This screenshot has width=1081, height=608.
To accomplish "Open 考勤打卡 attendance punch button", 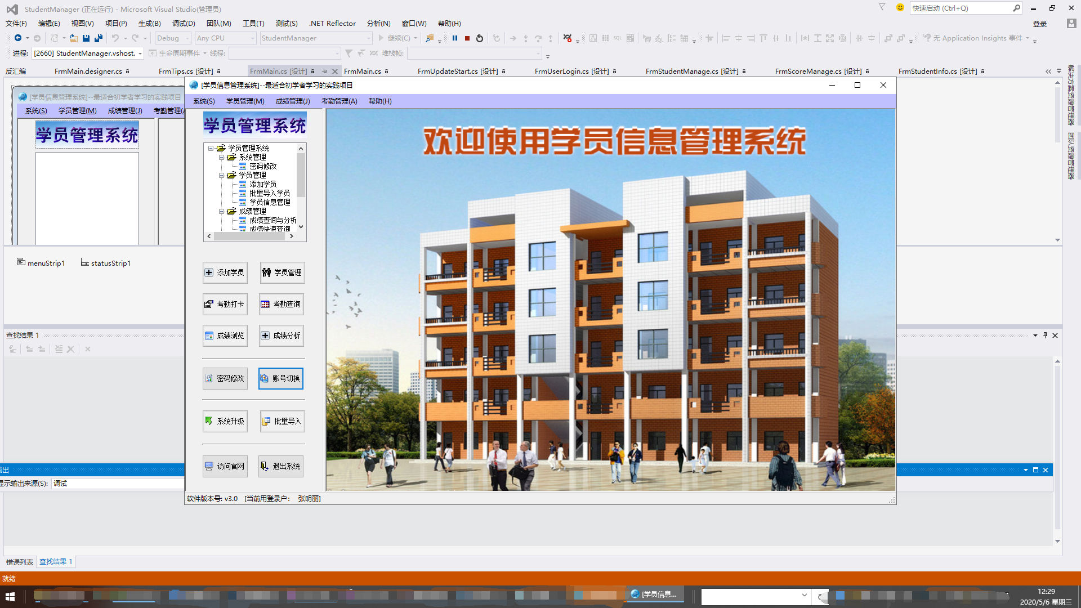I will [x=225, y=304].
